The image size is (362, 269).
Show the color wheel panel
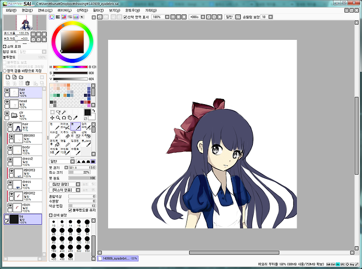click(x=52, y=17)
